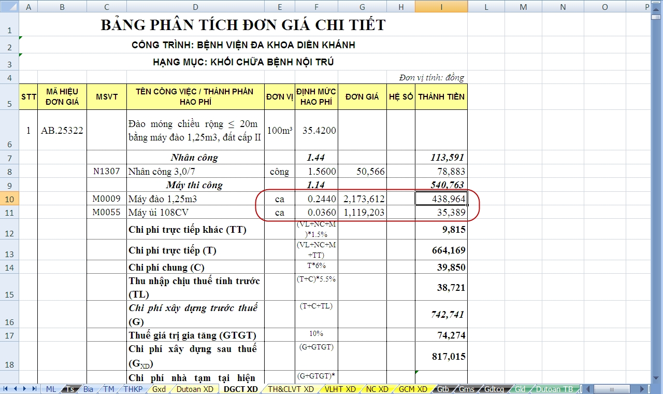This screenshot has width=663, height=394.
Task: Select row 10 by its row header
Action: coord(9,199)
